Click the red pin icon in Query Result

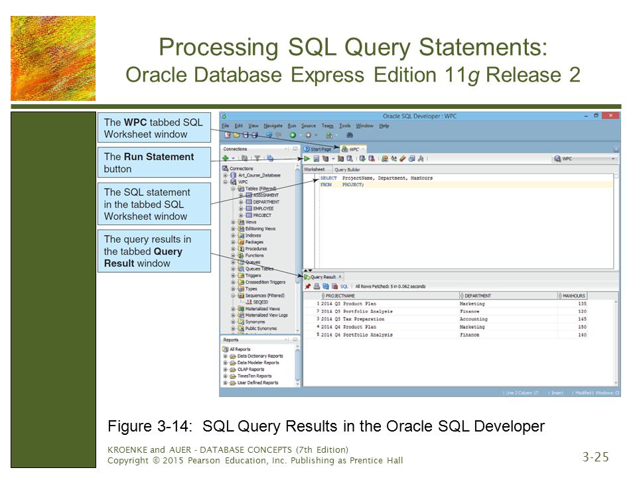point(308,287)
